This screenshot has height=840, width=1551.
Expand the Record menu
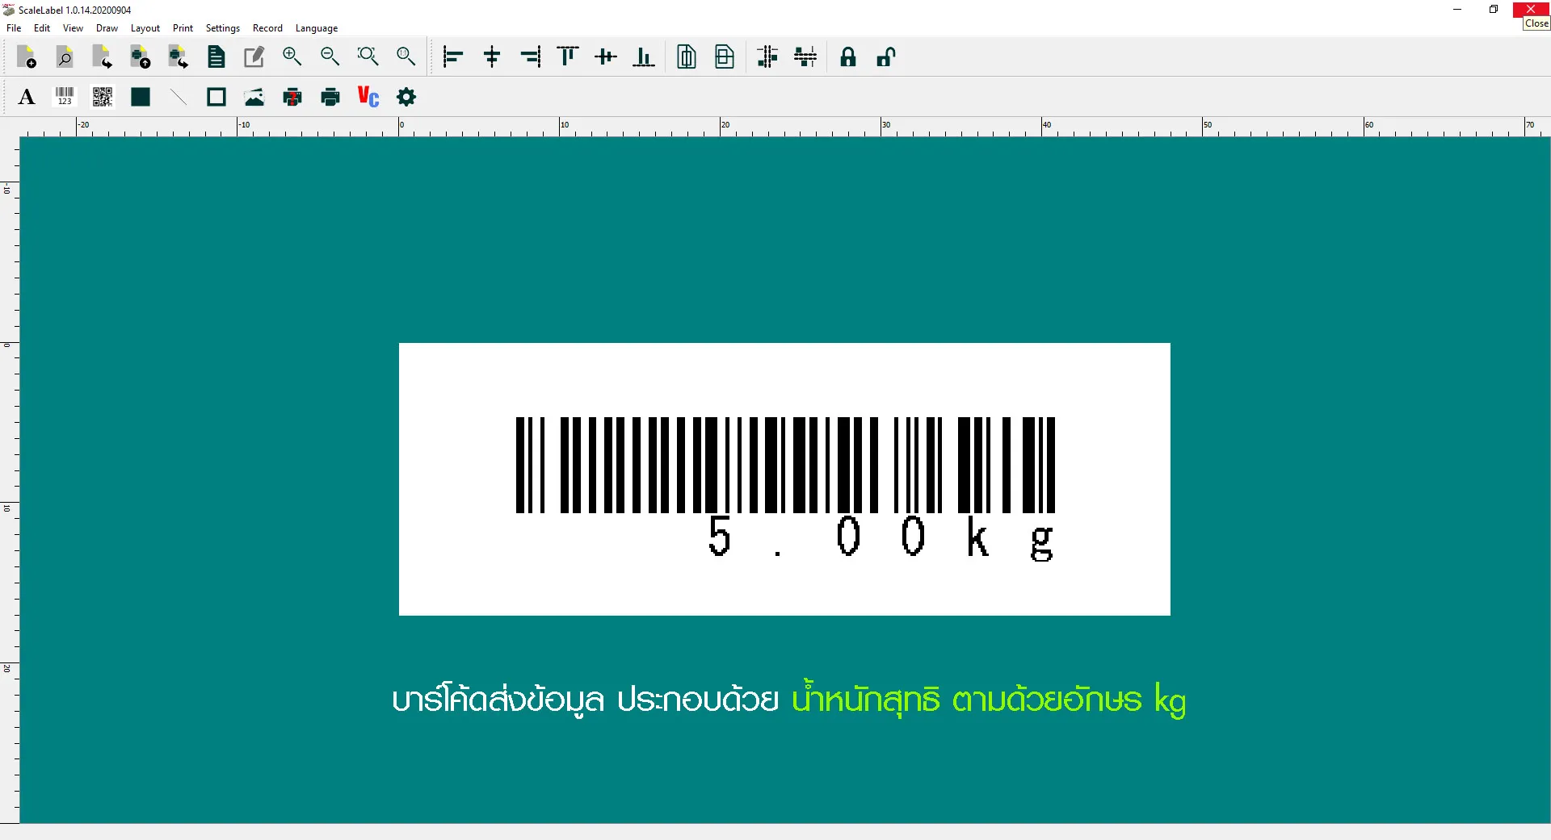pyautogui.click(x=267, y=28)
